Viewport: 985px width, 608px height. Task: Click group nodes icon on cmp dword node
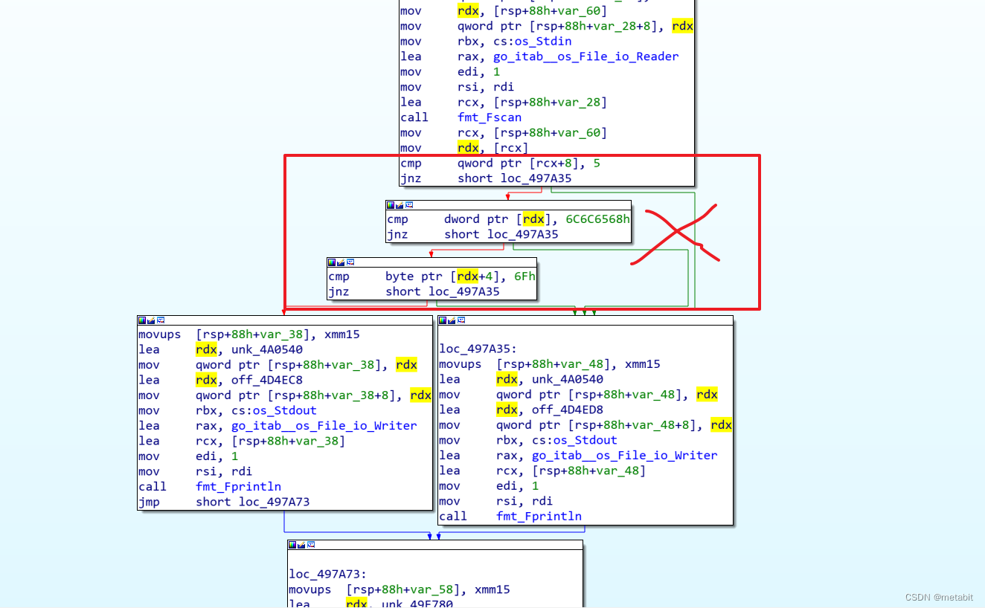(x=408, y=205)
